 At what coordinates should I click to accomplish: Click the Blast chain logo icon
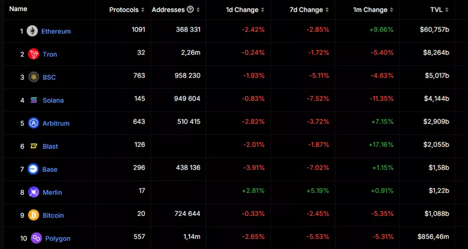pos(34,146)
